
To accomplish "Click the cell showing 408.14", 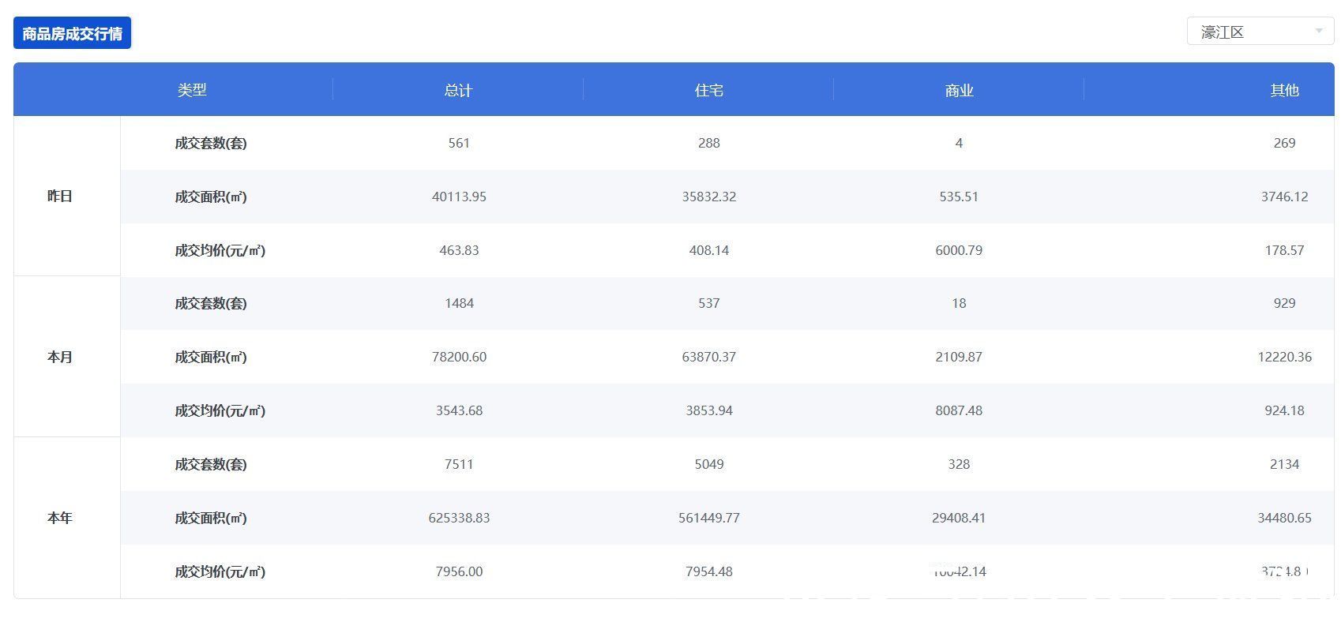I will click(709, 250).
